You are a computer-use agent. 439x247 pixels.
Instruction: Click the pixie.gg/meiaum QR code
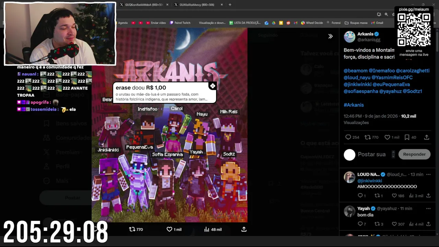pos(414,30)
